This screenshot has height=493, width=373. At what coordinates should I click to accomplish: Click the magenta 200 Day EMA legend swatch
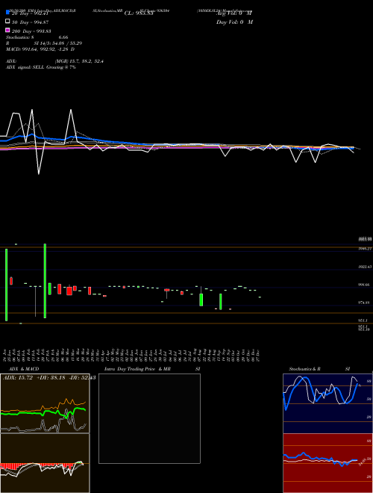coord(8,31)
